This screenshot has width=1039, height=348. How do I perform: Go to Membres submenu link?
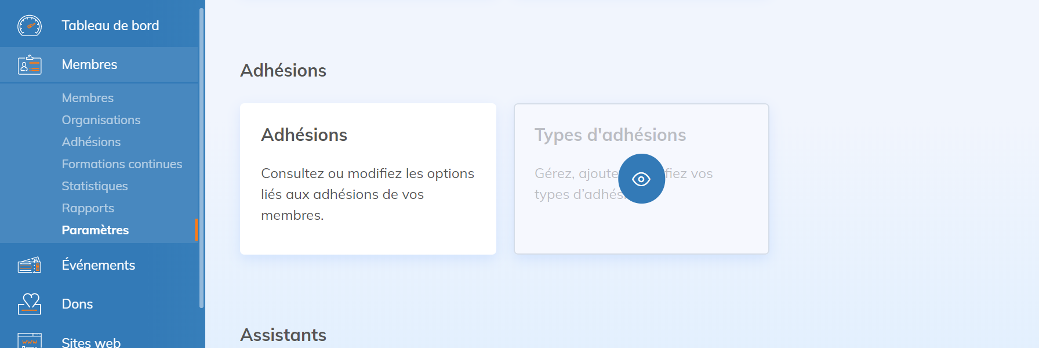(x=88, y=98)
